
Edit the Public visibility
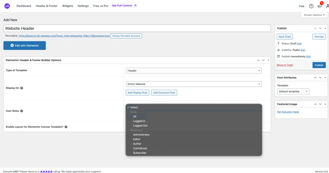click(x=303, y=50)
